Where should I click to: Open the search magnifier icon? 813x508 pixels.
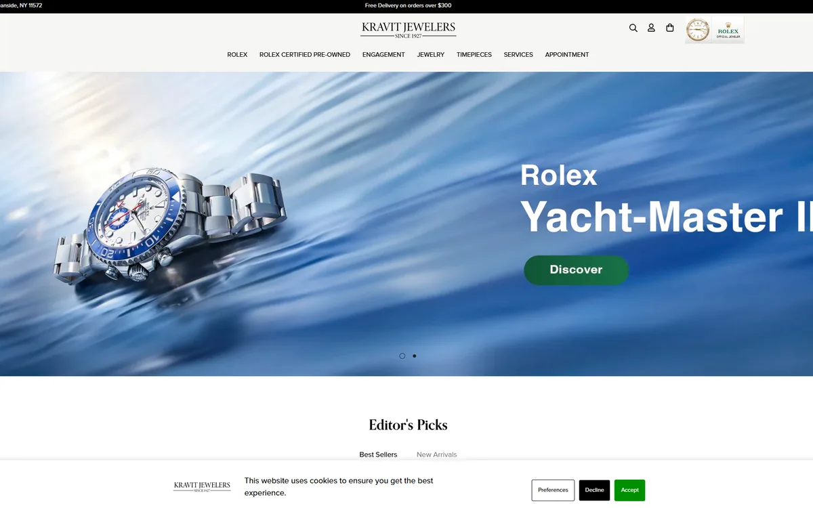point(633,28)
